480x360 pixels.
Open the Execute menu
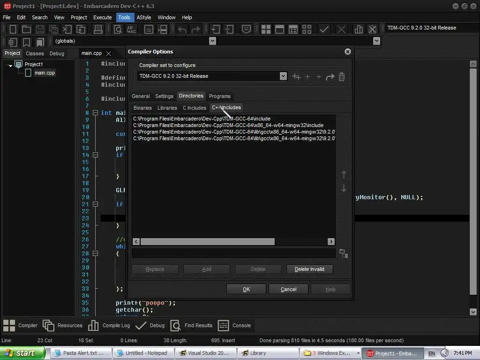click(x=102, y=17)
